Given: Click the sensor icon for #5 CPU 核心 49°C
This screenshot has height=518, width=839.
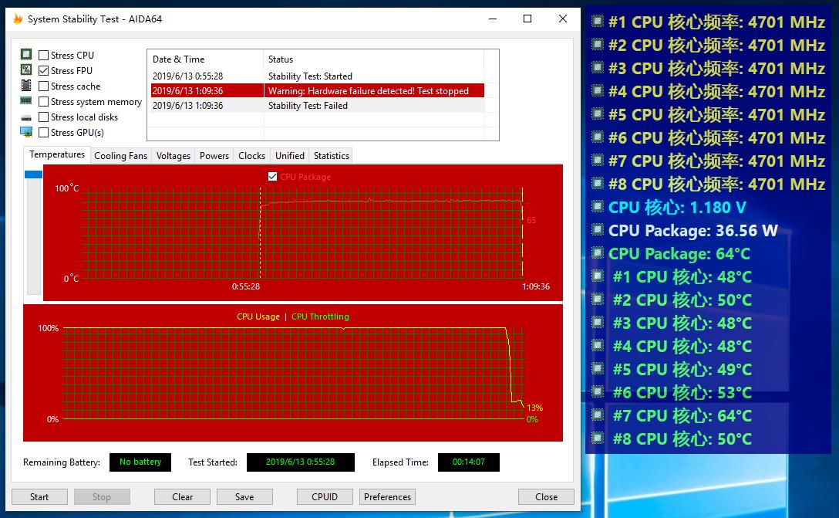Looking at the screenshot, I should (598, 368).
